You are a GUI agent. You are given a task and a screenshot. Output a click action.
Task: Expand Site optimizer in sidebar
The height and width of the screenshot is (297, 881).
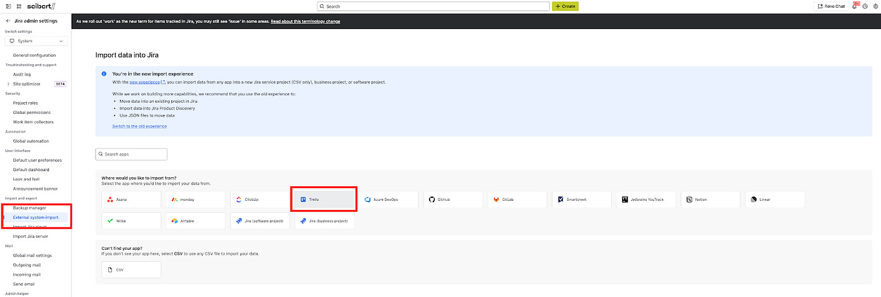point(8,83)
